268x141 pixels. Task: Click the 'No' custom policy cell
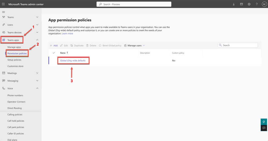(x=173, y=60)
